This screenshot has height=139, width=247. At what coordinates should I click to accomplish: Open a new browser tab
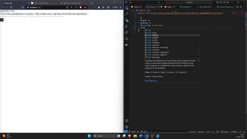pyautogui.click(x=92, y=3)
